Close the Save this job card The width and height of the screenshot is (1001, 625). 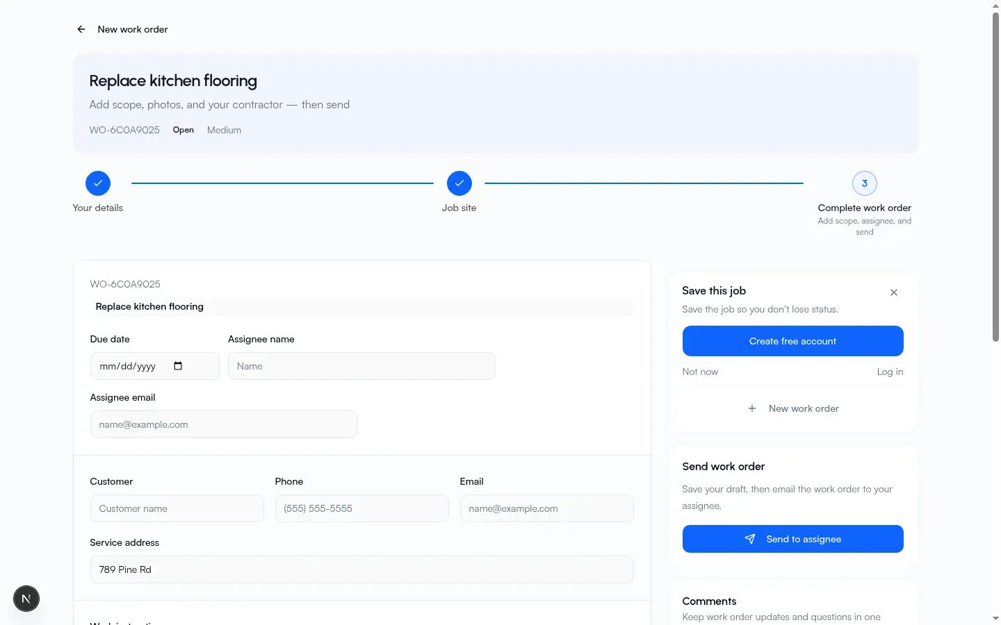pyautogui.click(x=894, y=292)
